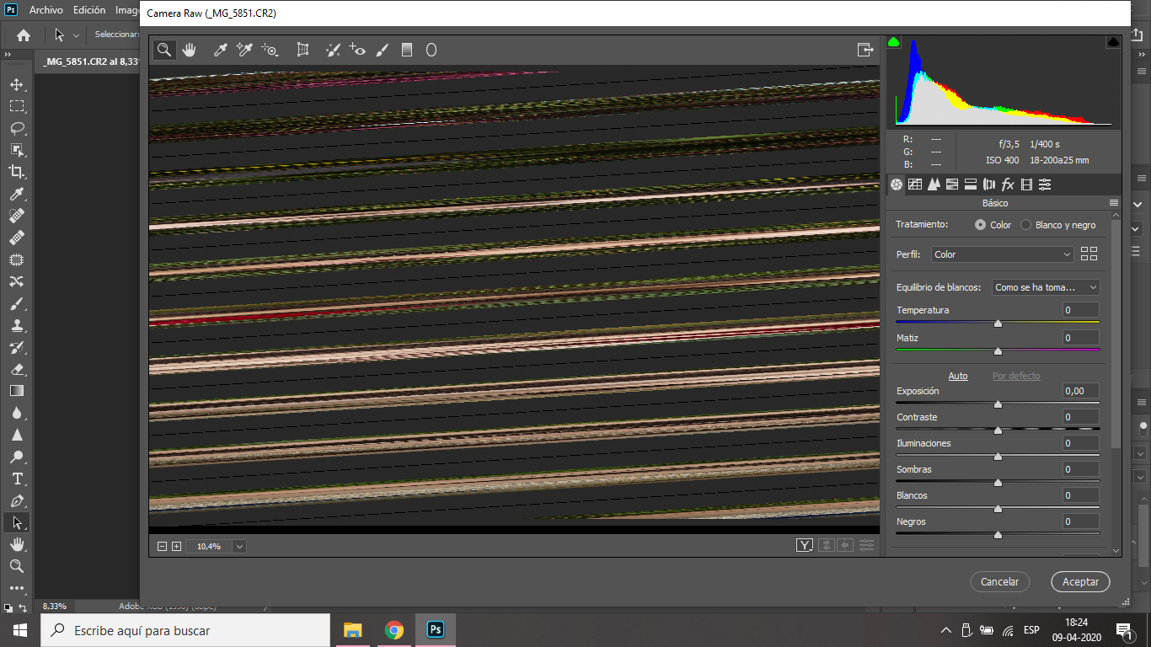Select the Zoom tool in Camera Raw toolbar

point(164,50)
